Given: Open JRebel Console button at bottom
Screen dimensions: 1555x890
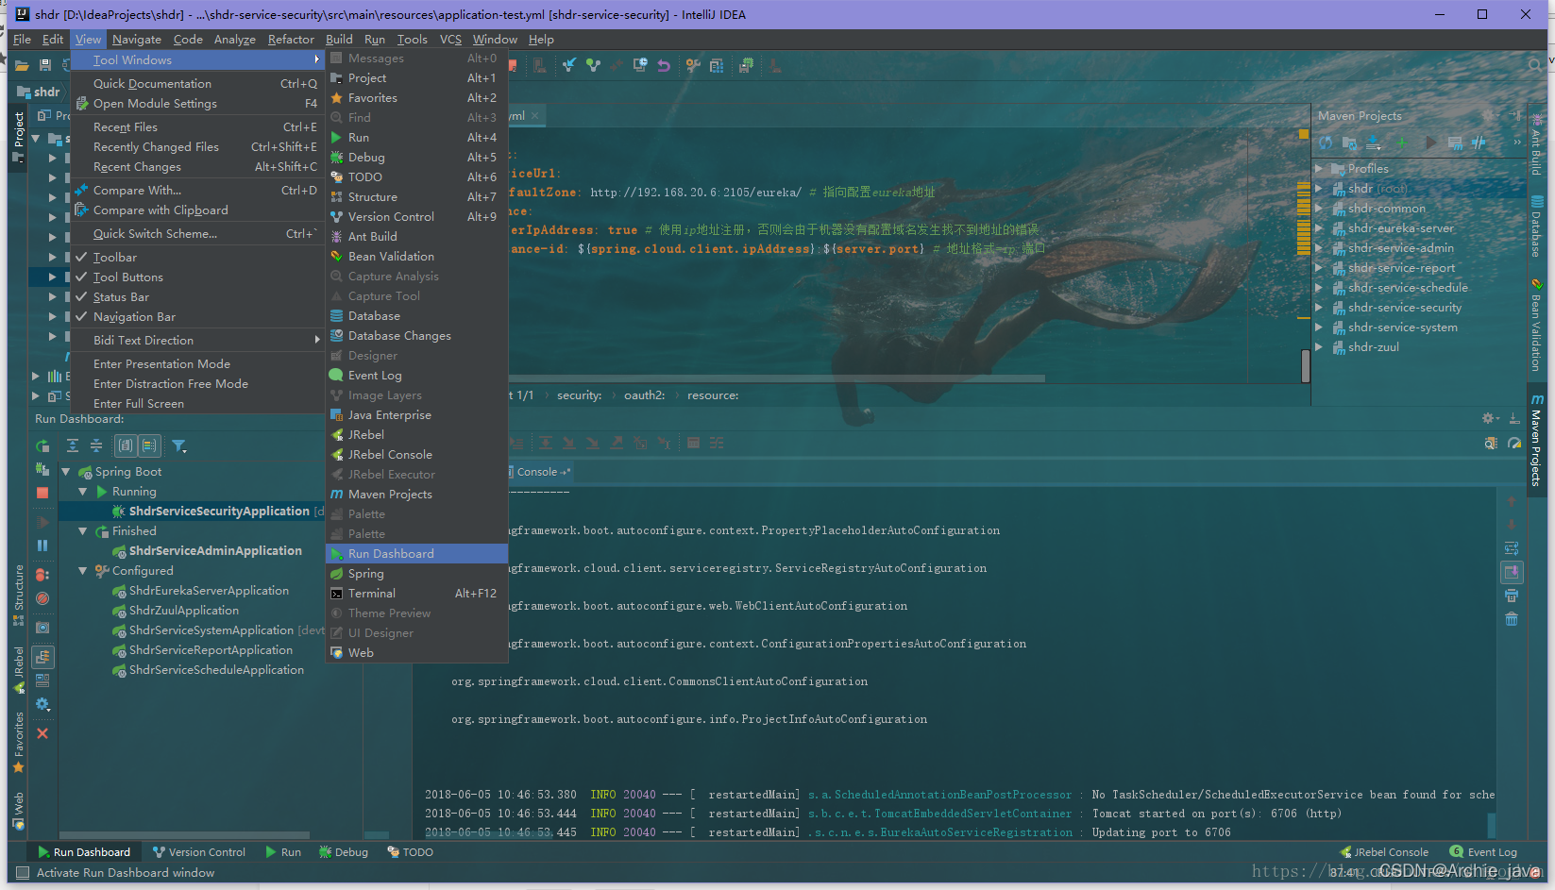Looking at the screenshot, I should (1384, 852).
